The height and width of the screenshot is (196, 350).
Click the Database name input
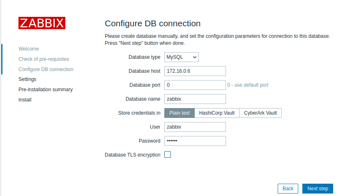click(195, 99)
